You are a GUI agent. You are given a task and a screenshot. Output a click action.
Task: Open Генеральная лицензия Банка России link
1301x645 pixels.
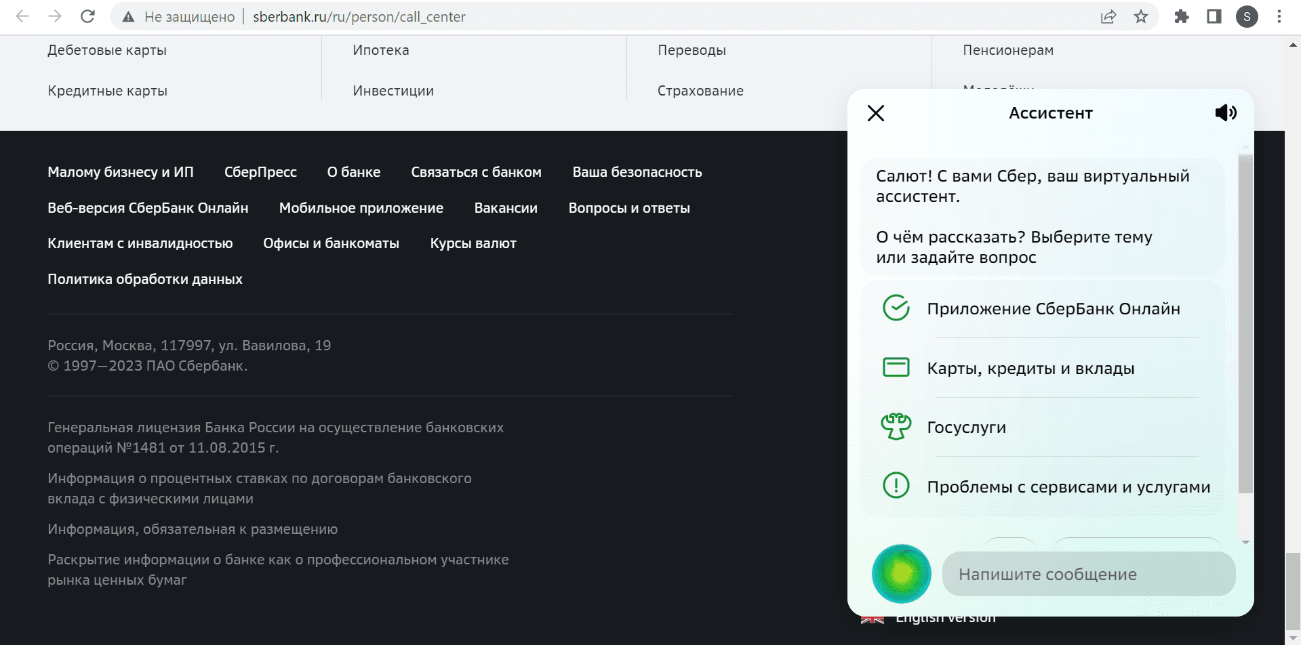point(275,438)
